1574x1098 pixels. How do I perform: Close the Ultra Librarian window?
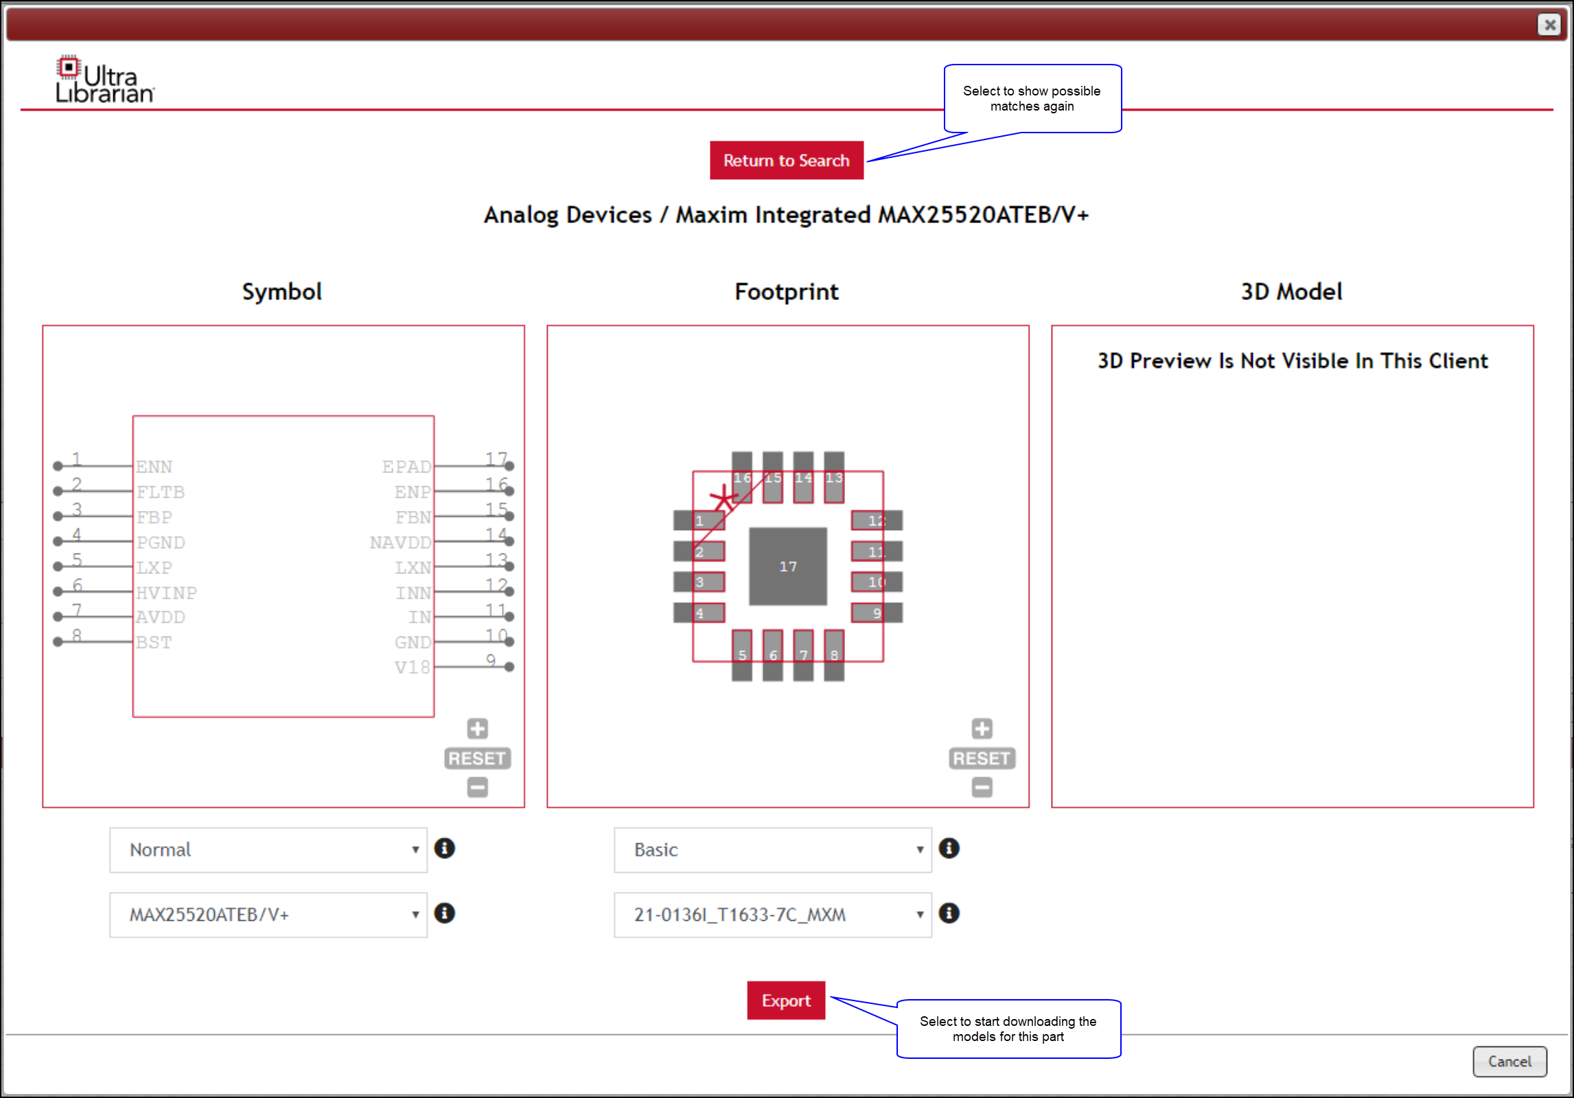[x=1549, y=25]
